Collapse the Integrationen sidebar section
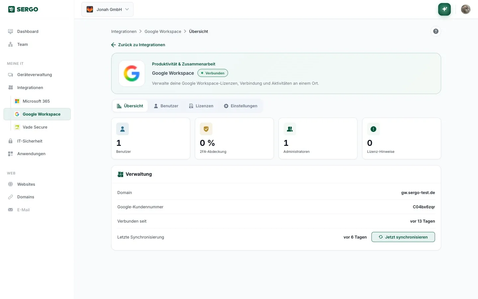The height and width of the screenshot is (299, 478). coord(37,88)
